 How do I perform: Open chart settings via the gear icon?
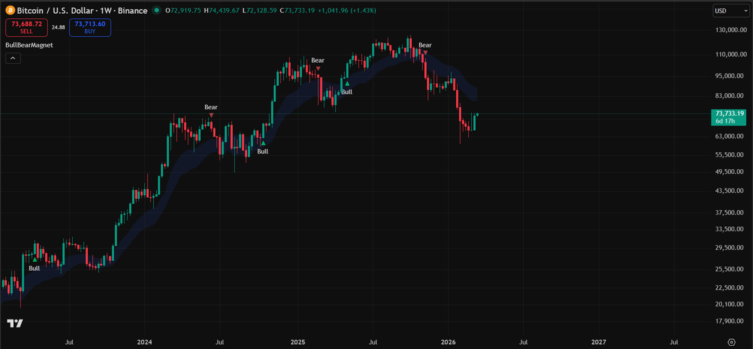point(731,342)
